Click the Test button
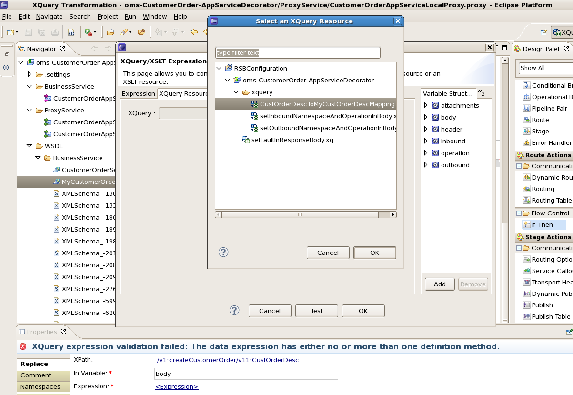Image resolution: width=573 pixels, height=395 pixels. pyautogui.click(x=316, y=311)
